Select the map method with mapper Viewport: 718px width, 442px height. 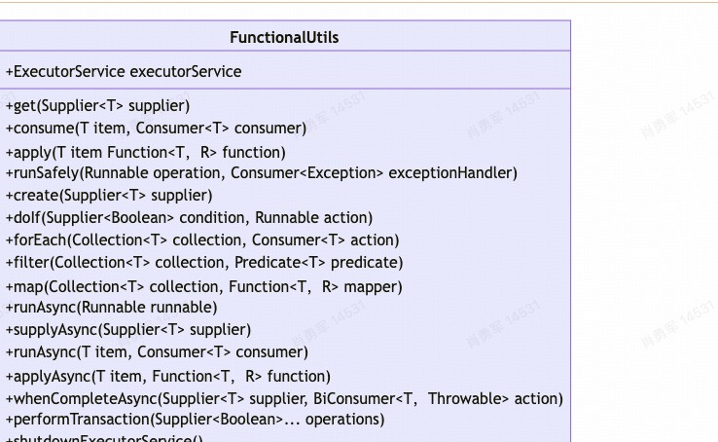coord(203,287)
